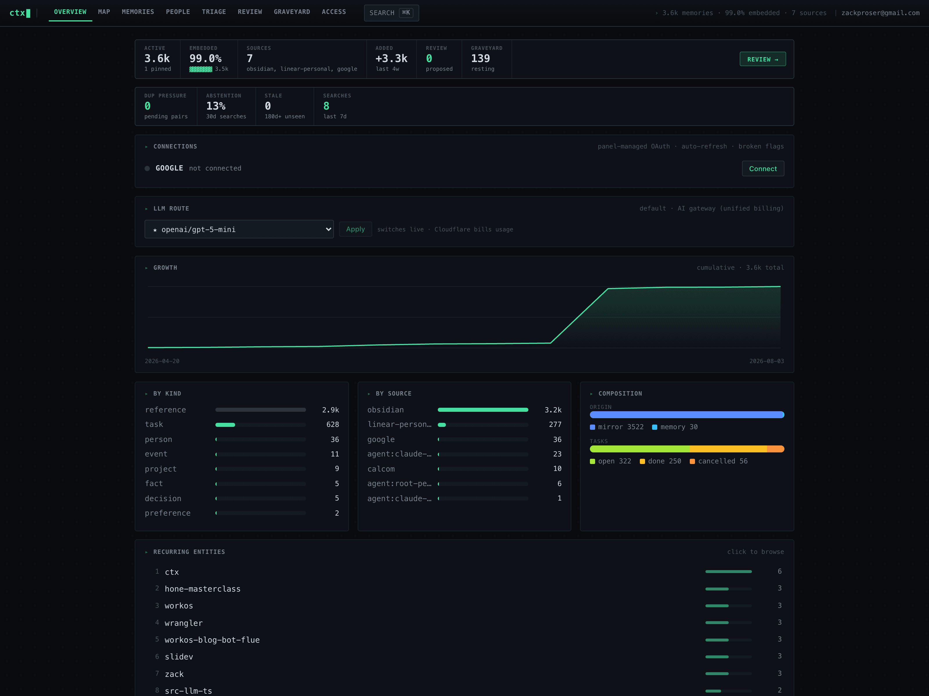Click the ADDED +3.3k stat

[x=391, y=59]
